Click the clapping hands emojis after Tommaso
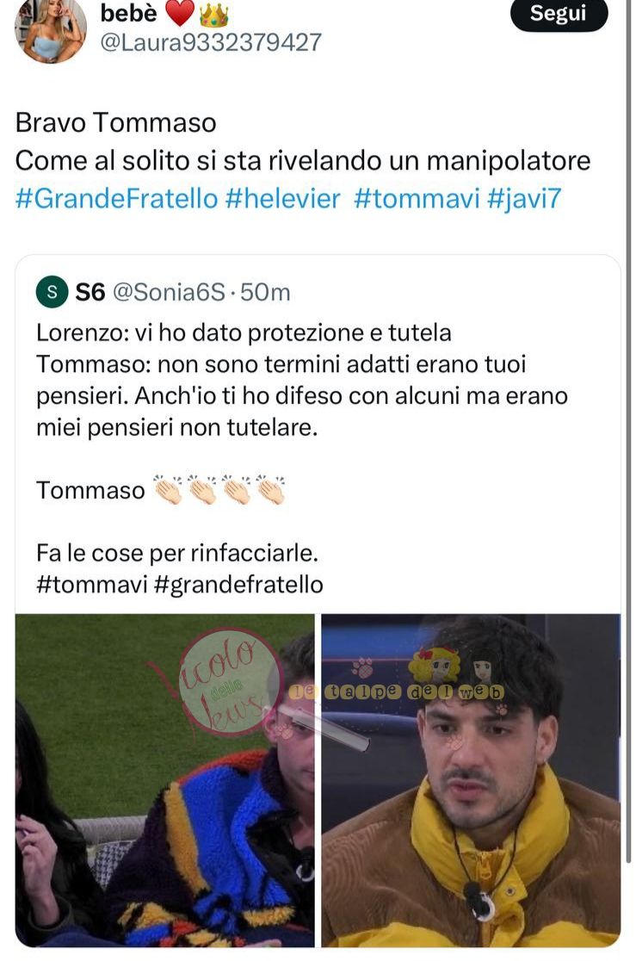This screenshot has height=961, width=636. [x=219, y=489]
